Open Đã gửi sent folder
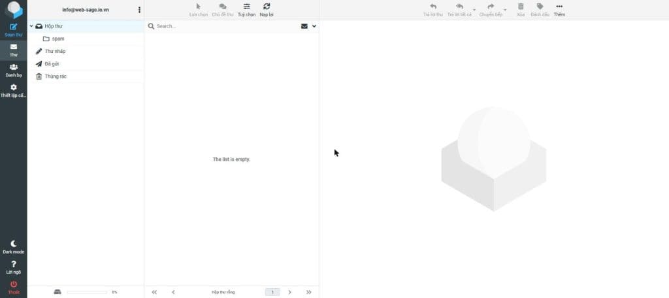 coord(86,64)
